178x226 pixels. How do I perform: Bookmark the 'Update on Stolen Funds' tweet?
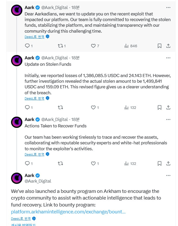point(160,108)
